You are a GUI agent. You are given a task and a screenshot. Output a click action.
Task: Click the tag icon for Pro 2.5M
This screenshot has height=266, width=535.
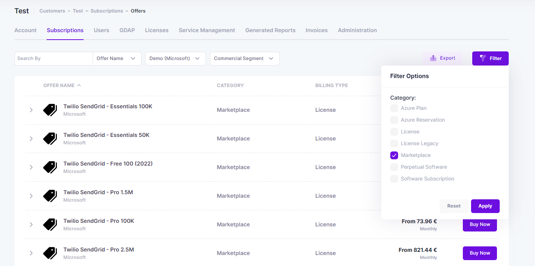[x=50, y=253]
